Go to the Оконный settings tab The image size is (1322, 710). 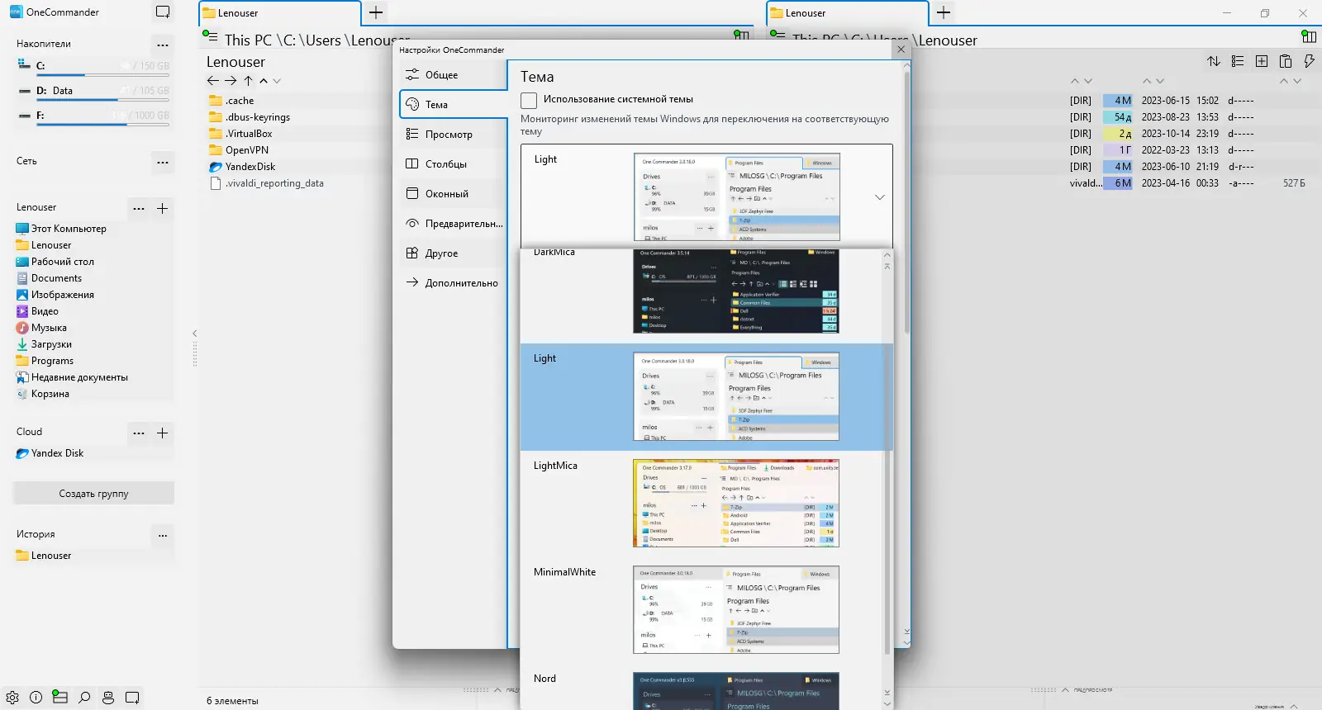pos(454,194)
